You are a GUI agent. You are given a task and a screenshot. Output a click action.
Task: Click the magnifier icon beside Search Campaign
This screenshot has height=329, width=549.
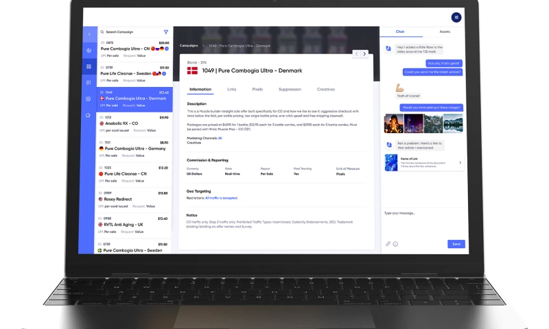coord(102,32)
